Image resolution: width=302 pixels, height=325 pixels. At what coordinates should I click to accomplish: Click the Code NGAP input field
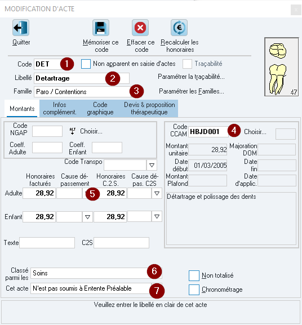(x=47, y=131)
